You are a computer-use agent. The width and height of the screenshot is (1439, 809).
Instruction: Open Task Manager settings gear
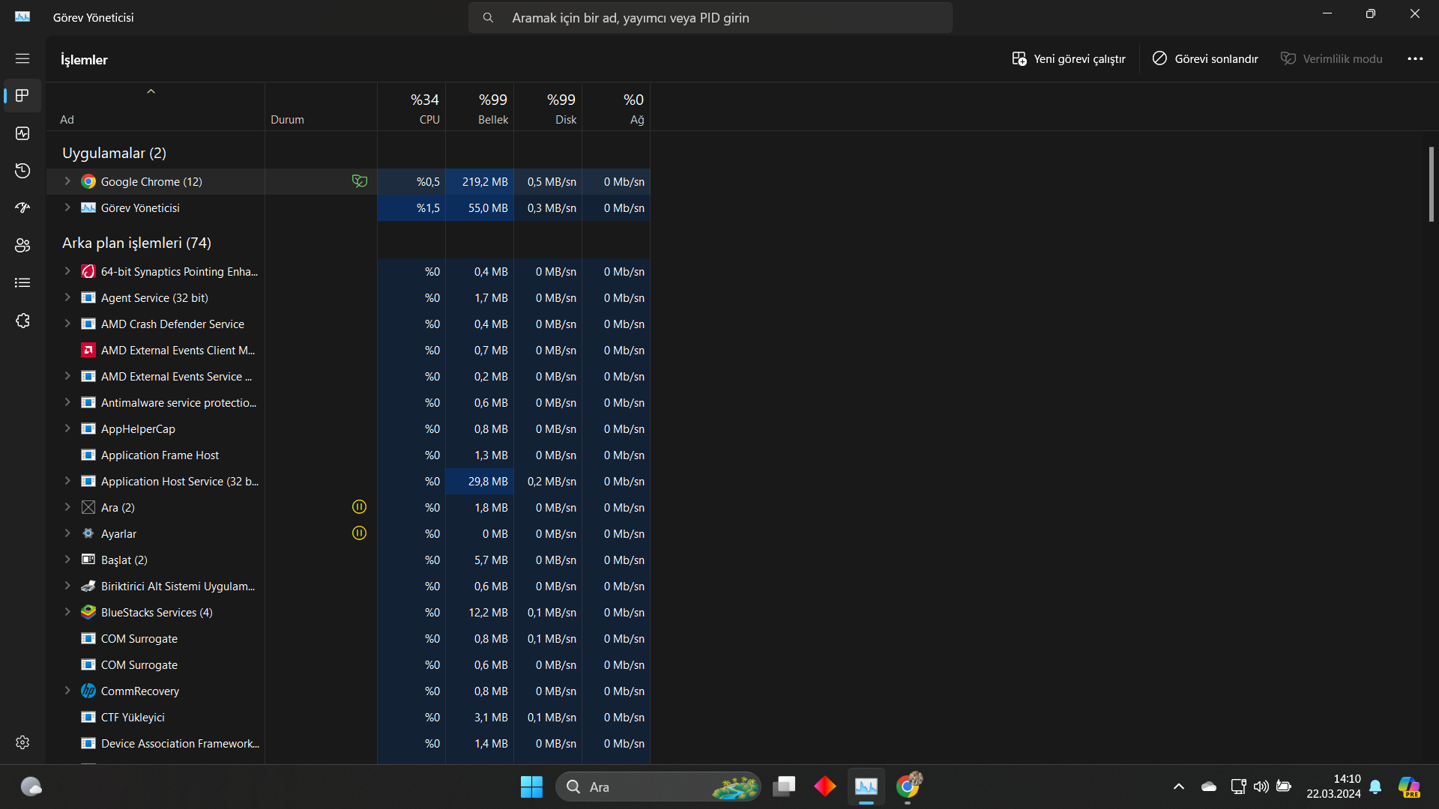click(x=22, y=742)
